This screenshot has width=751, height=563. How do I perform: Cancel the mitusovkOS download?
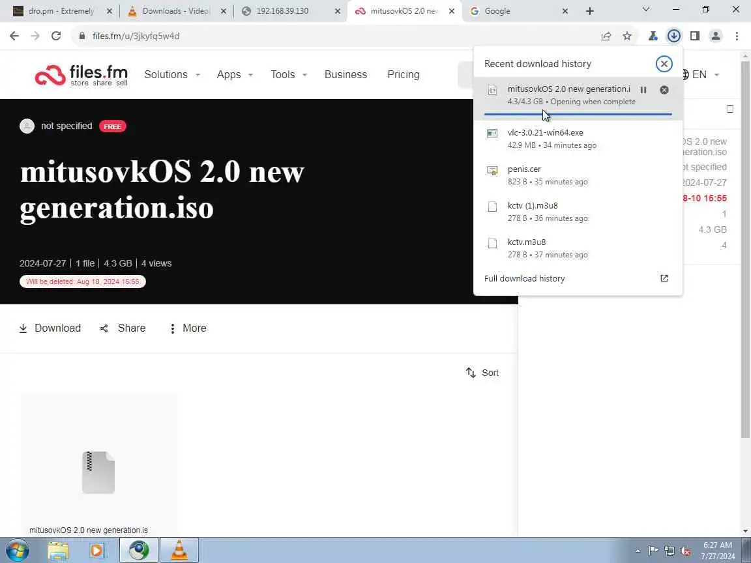pyautogui.click(x=664, y=90)
